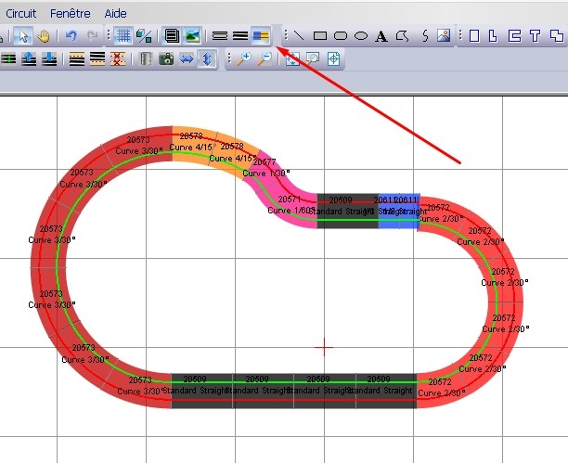Image resolution: width=568 pixels, height=463 pixels.
Task: Toggle the grid display button
Action: [123, 36]
